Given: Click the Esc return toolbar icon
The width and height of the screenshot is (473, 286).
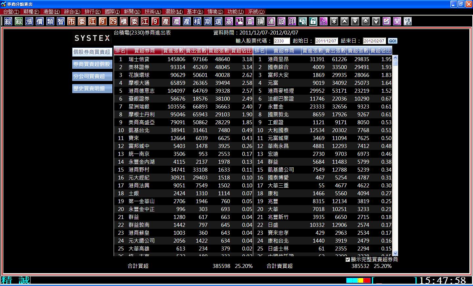Looking at the screenshot, I should (324, 21).
